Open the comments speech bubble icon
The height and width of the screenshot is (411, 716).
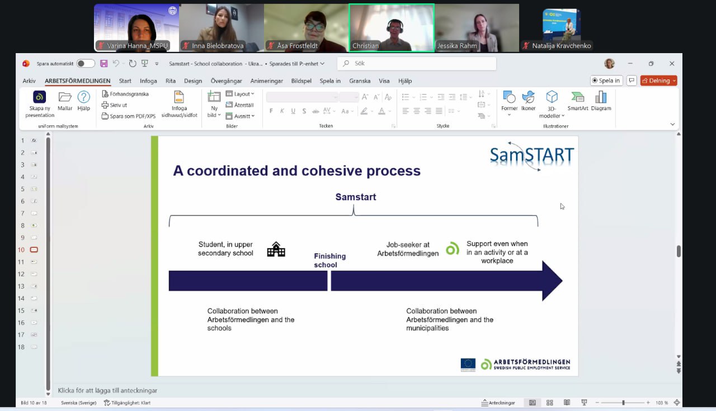coord(632,81)
